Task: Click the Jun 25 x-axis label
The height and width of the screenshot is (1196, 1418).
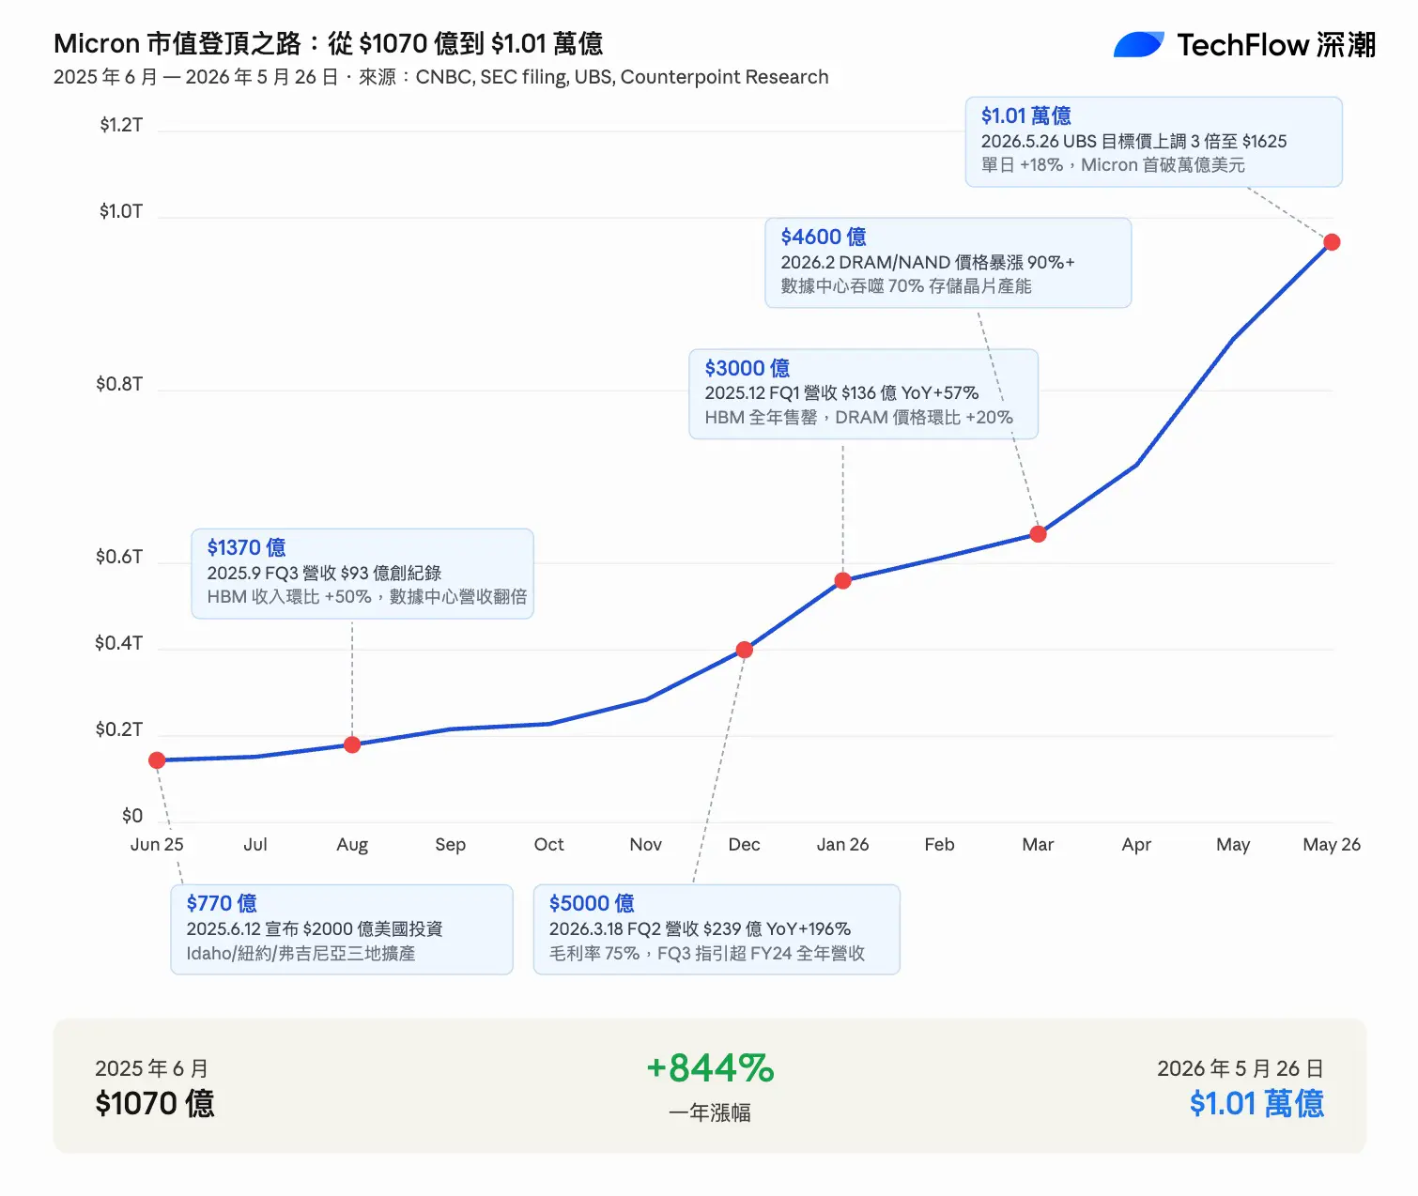Action: pyautogui.click(x=157, y=844)
